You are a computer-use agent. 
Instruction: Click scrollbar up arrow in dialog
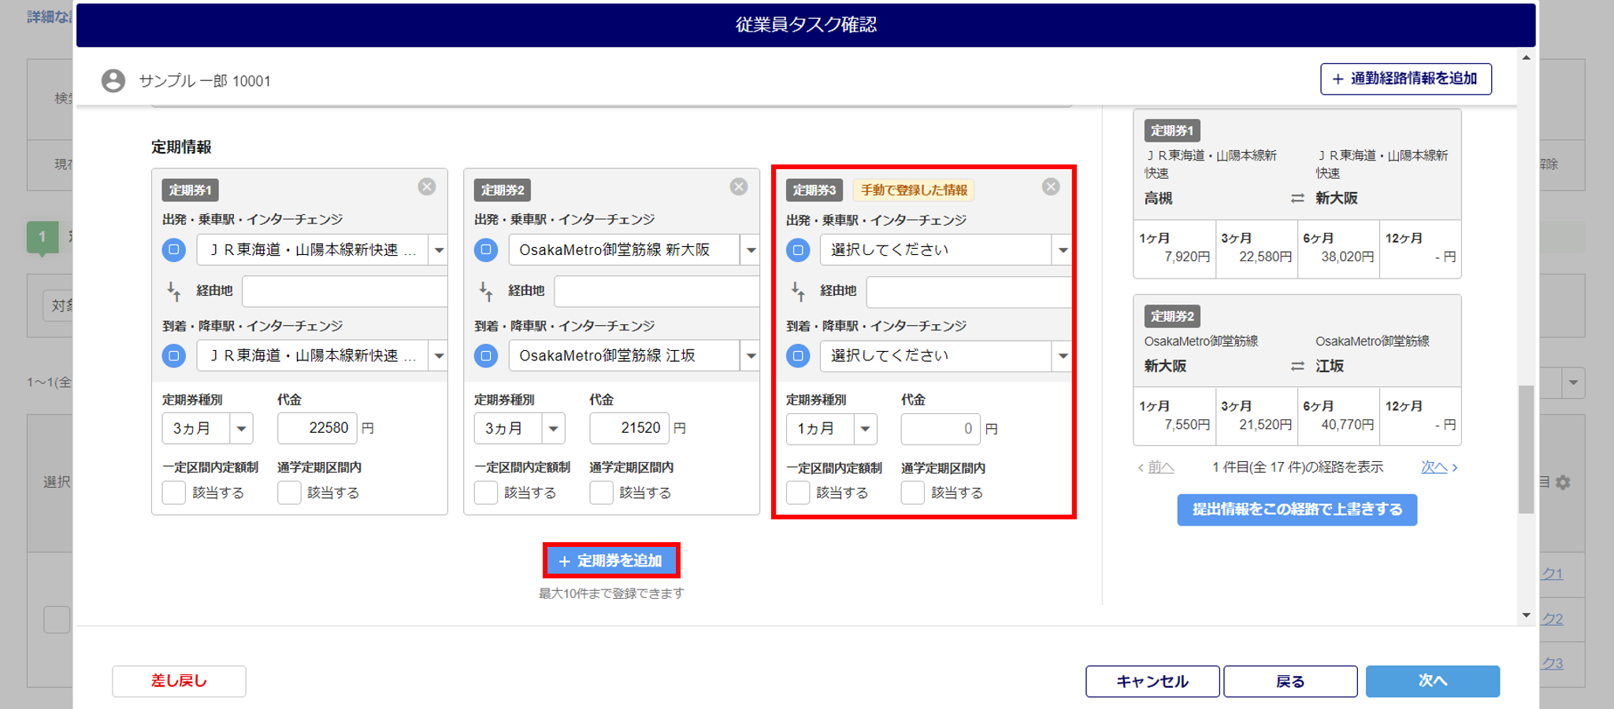click(x=1527, y=57)
